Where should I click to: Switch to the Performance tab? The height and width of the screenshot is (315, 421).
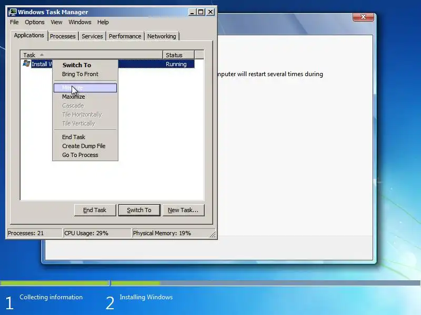[125, 36]
